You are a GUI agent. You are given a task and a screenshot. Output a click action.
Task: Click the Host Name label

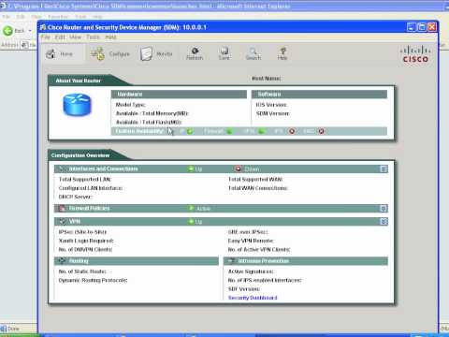coord(267,79)
